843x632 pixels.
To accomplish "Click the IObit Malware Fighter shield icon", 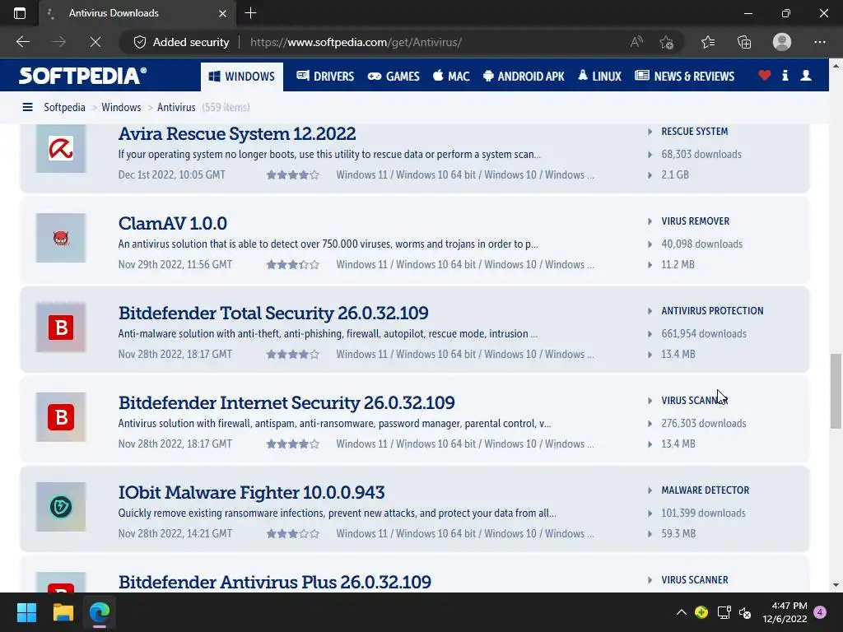I will click(61, 507).
